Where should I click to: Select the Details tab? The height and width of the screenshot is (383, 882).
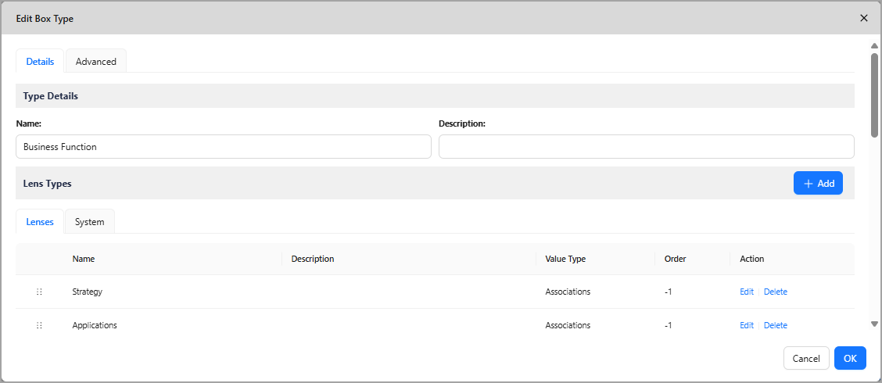coord(40,61)
